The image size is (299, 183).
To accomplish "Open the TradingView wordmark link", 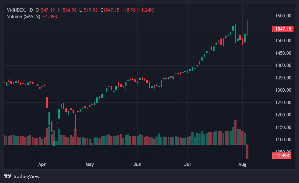I will click(26, 176).
